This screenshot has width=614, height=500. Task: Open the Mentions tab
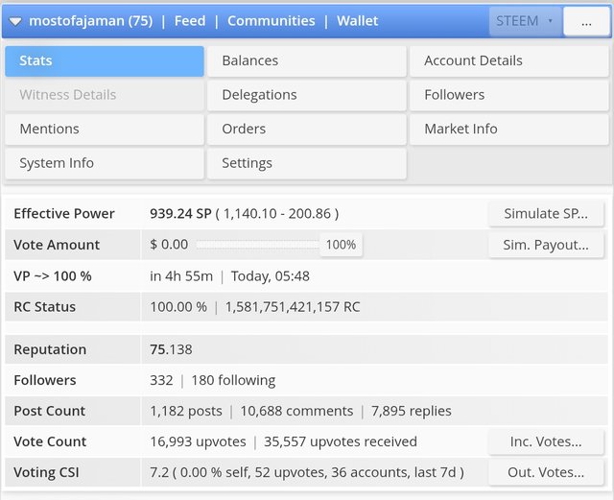[105, 129]
